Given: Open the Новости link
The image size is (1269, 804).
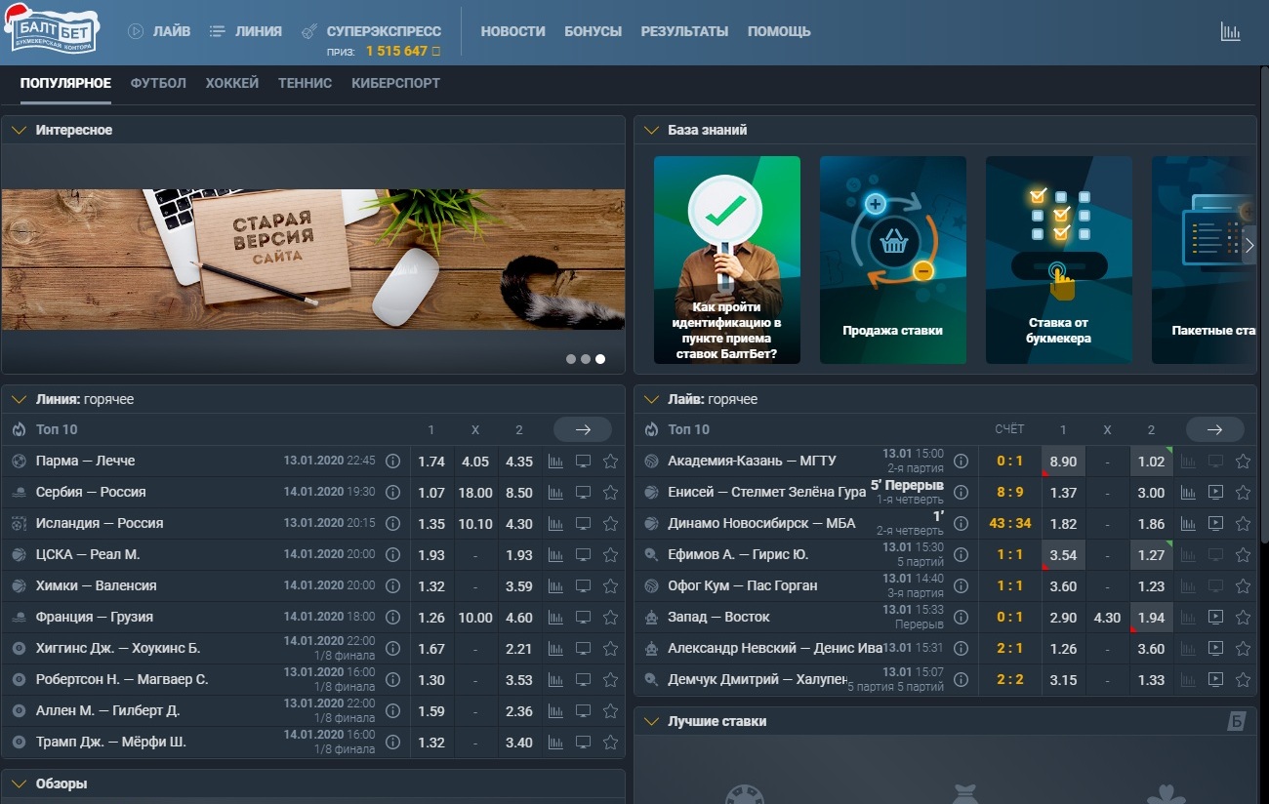Looking at the screenshot, I should [x=512, y=31].
